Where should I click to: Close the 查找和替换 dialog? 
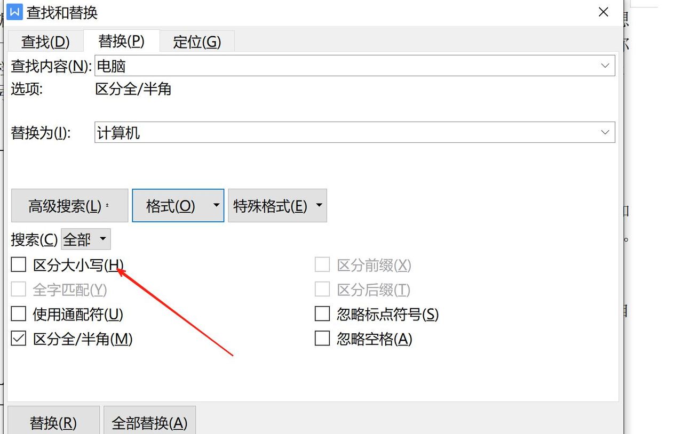coord(603,12)
